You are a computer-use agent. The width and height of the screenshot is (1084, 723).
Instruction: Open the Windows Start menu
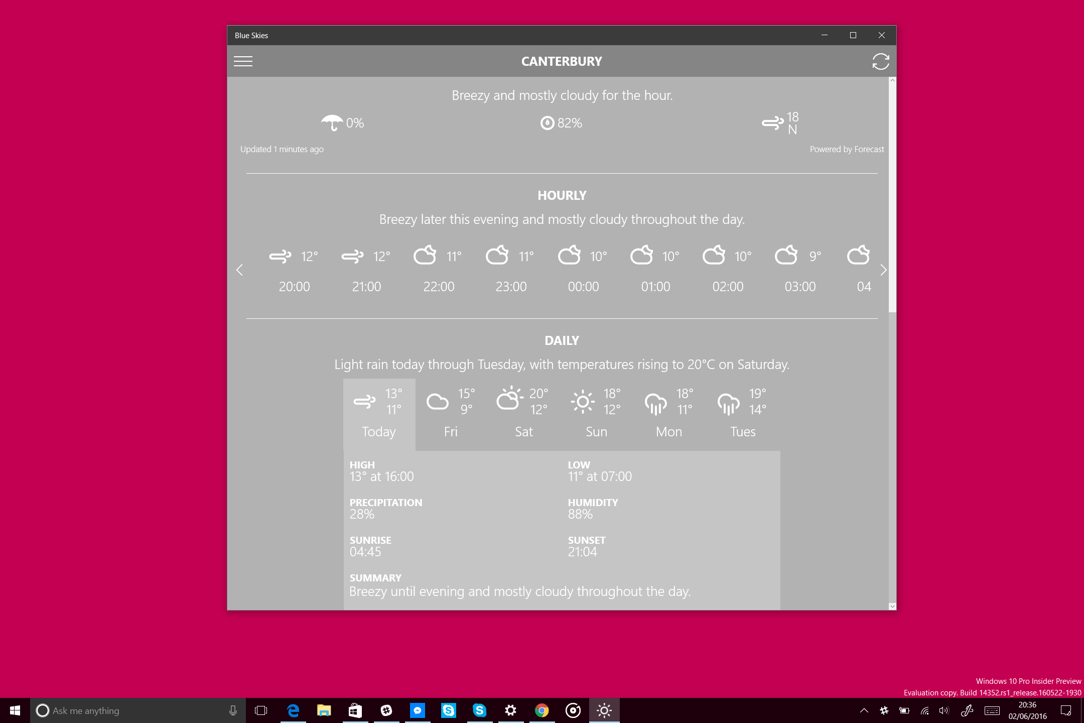pyautogui.click(x=15, y=710)
